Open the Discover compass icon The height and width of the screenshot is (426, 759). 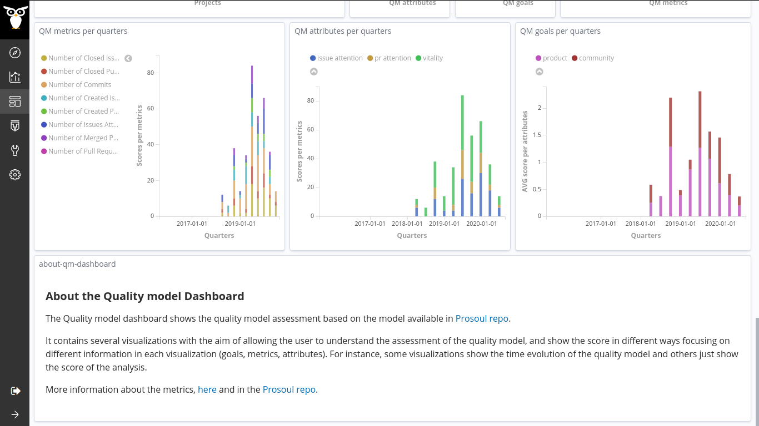[15, 53]
